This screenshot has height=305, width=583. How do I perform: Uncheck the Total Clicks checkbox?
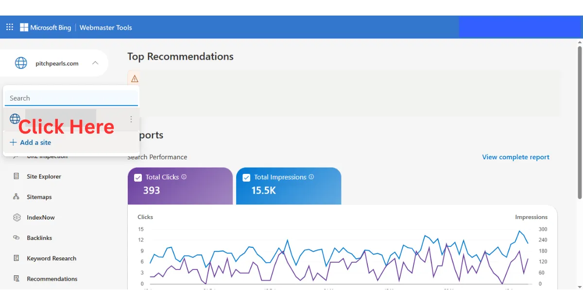tap(138, 177)
